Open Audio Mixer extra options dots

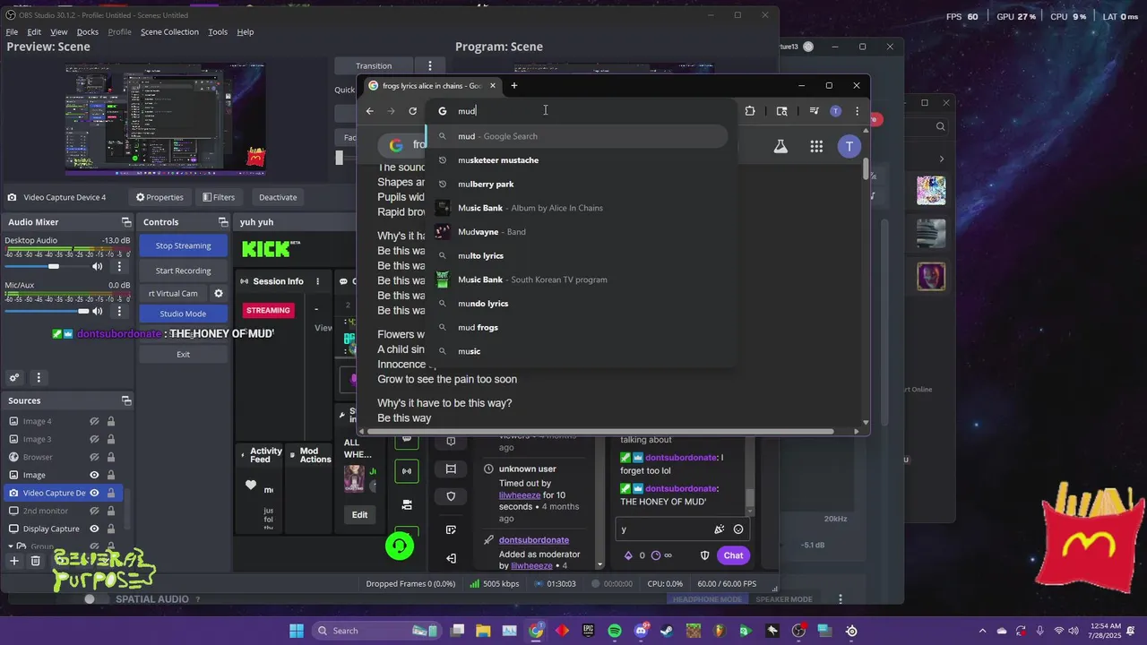click(x=38, y=378)
